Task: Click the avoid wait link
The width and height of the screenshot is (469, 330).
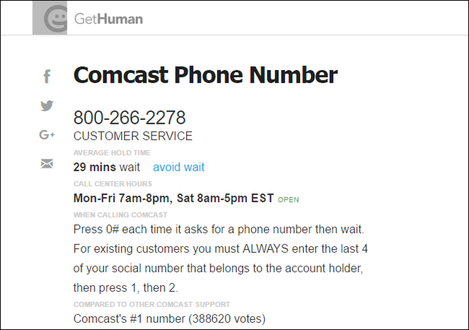Action: pyautogui.click(x=179, y=167)
